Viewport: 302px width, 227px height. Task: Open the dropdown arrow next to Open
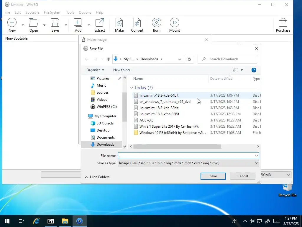click(x=44, y=25)
